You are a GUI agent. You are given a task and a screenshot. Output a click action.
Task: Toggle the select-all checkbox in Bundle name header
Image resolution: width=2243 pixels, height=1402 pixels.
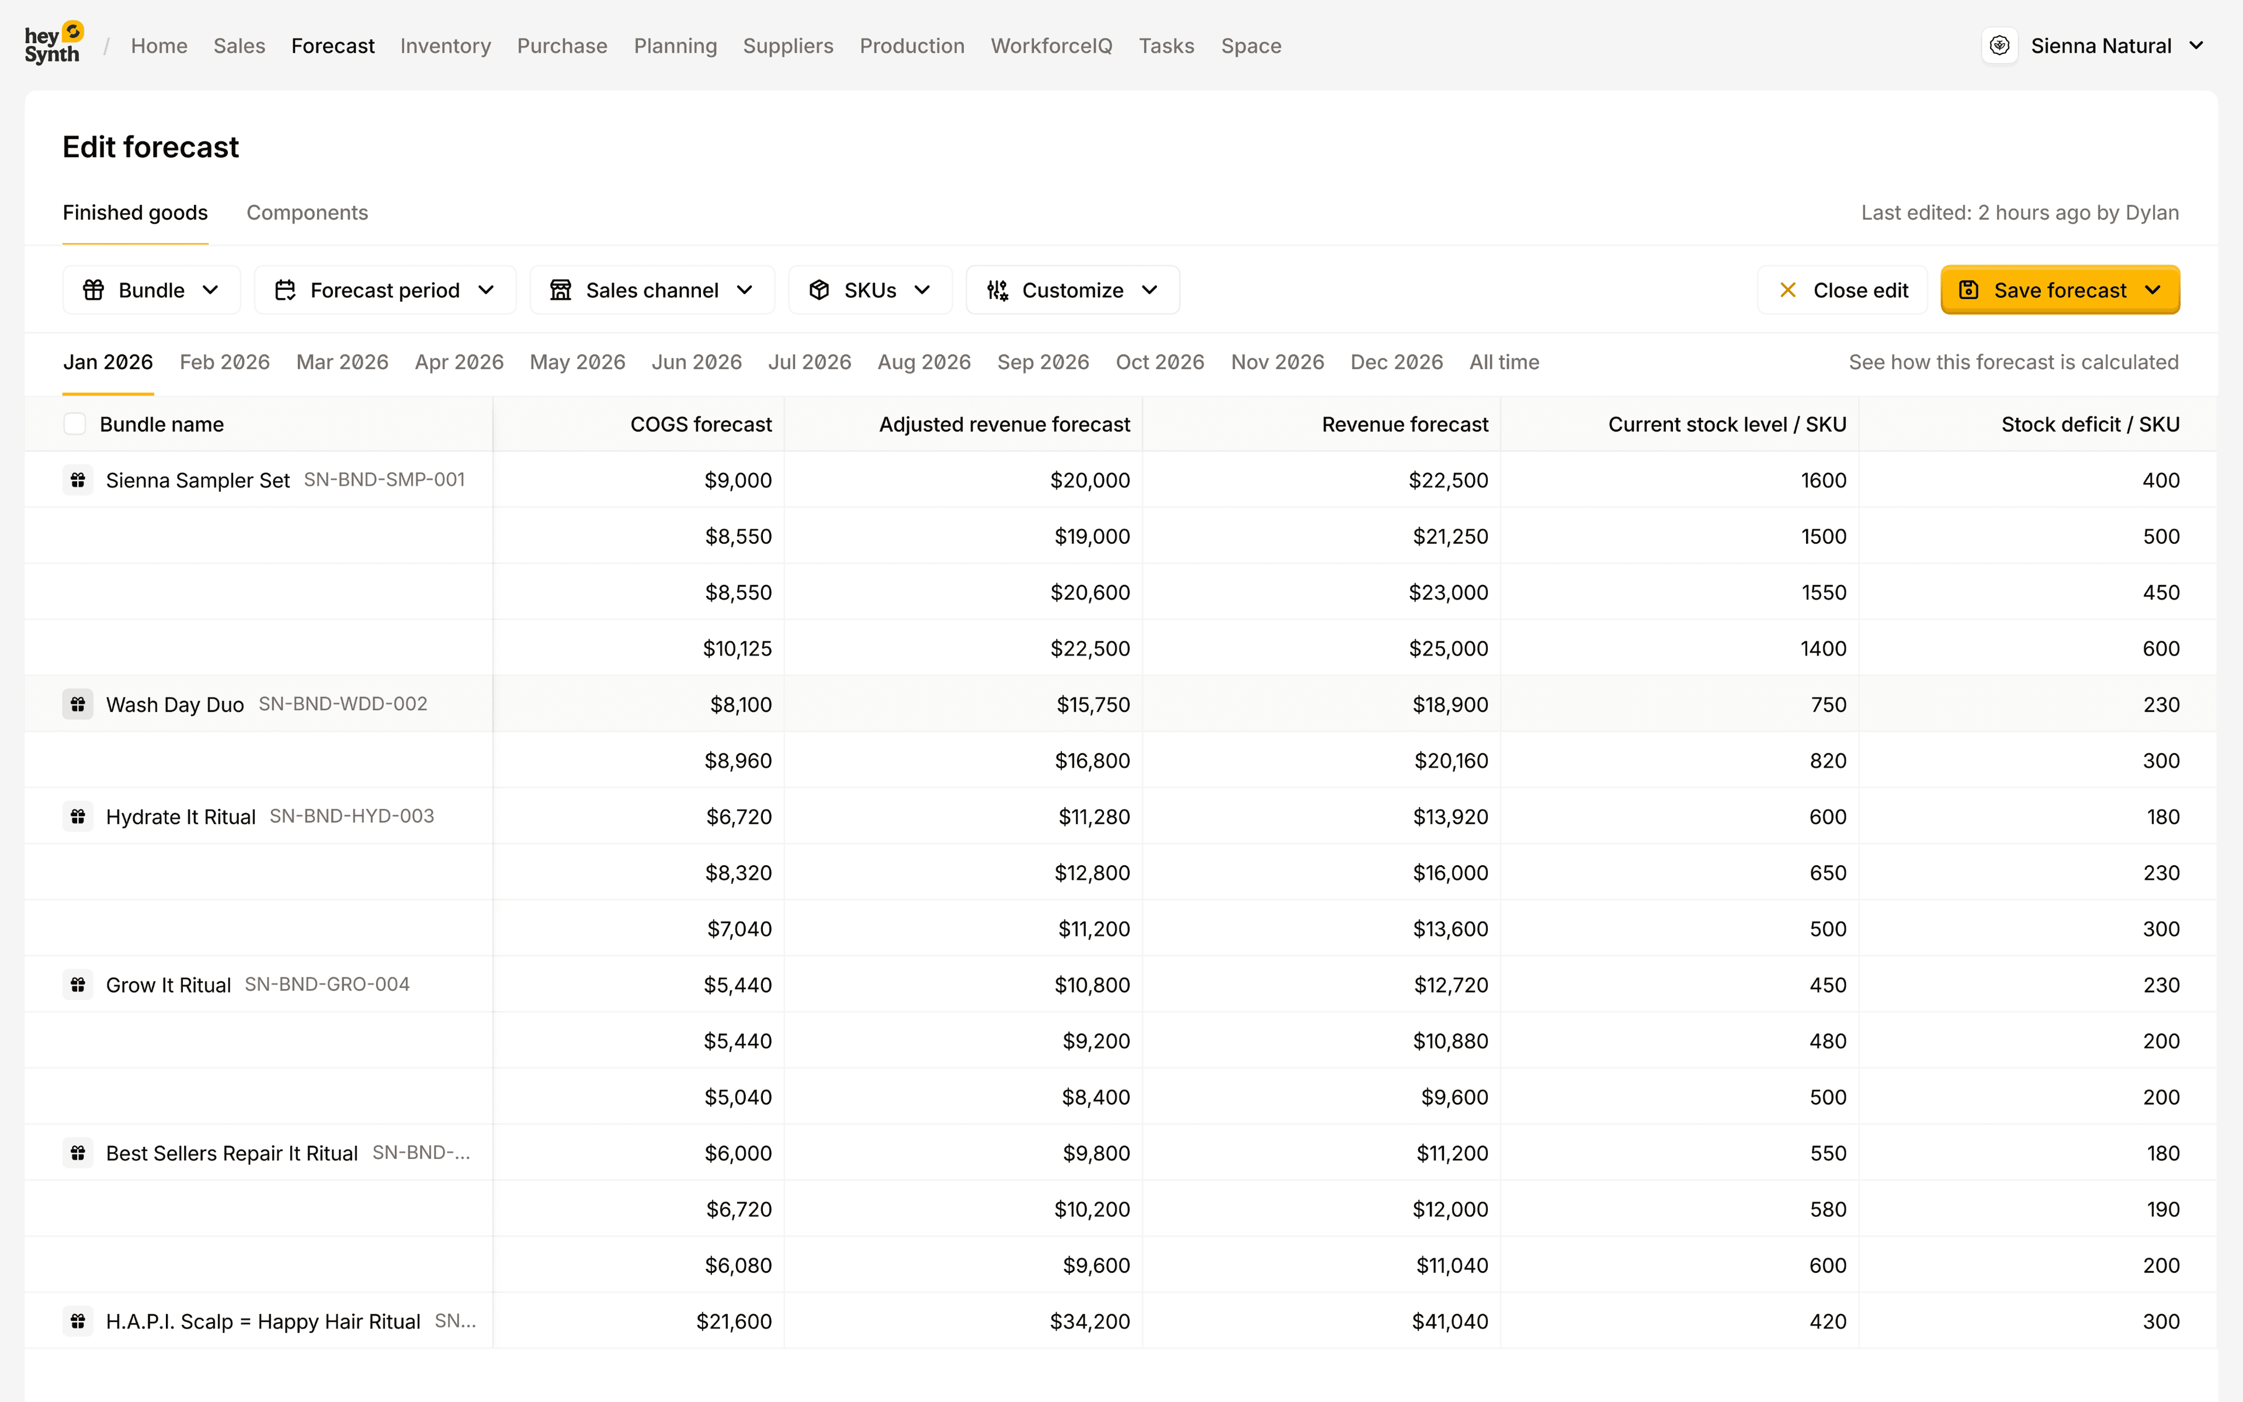tap(75, 424)
